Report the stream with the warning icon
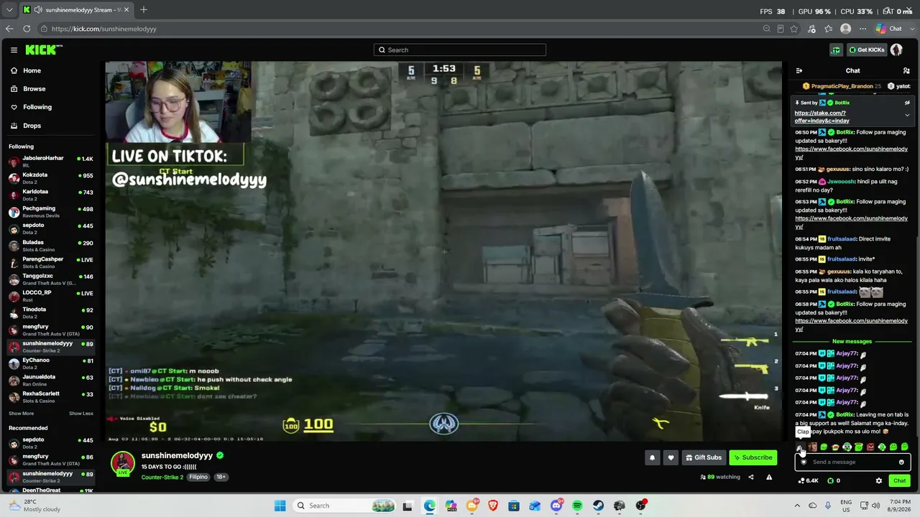 point(769,477)
